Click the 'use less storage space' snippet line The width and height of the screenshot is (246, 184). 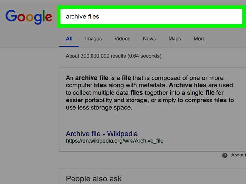[x=99, y=108]
